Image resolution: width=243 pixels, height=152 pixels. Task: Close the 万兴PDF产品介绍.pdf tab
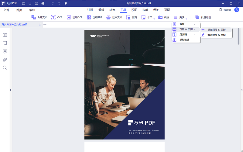(40, 25)
